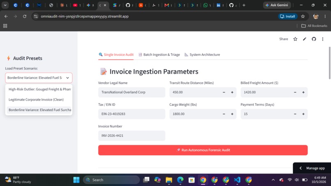Open site information icon in address bar
The height and width of the screenshot is (186, 331).
click(x=36, y=16)
